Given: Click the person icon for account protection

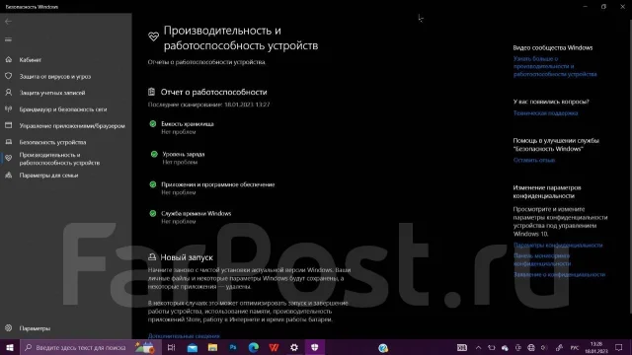Looking at the screenshot, I should [9, 93].
